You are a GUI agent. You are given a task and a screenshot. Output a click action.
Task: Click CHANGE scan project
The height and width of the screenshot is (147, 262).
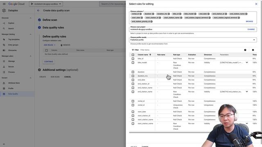(251, 29)
